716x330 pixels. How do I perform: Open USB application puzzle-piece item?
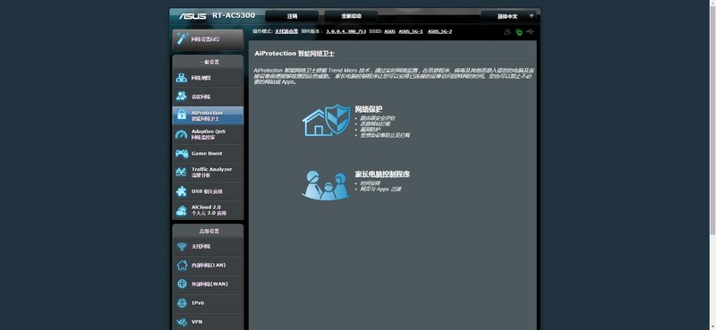coord(208,191)
